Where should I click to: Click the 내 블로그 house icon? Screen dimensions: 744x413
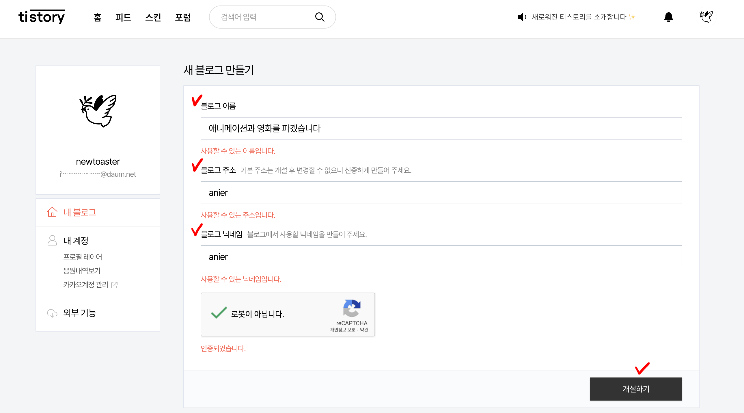coord(52,212)
